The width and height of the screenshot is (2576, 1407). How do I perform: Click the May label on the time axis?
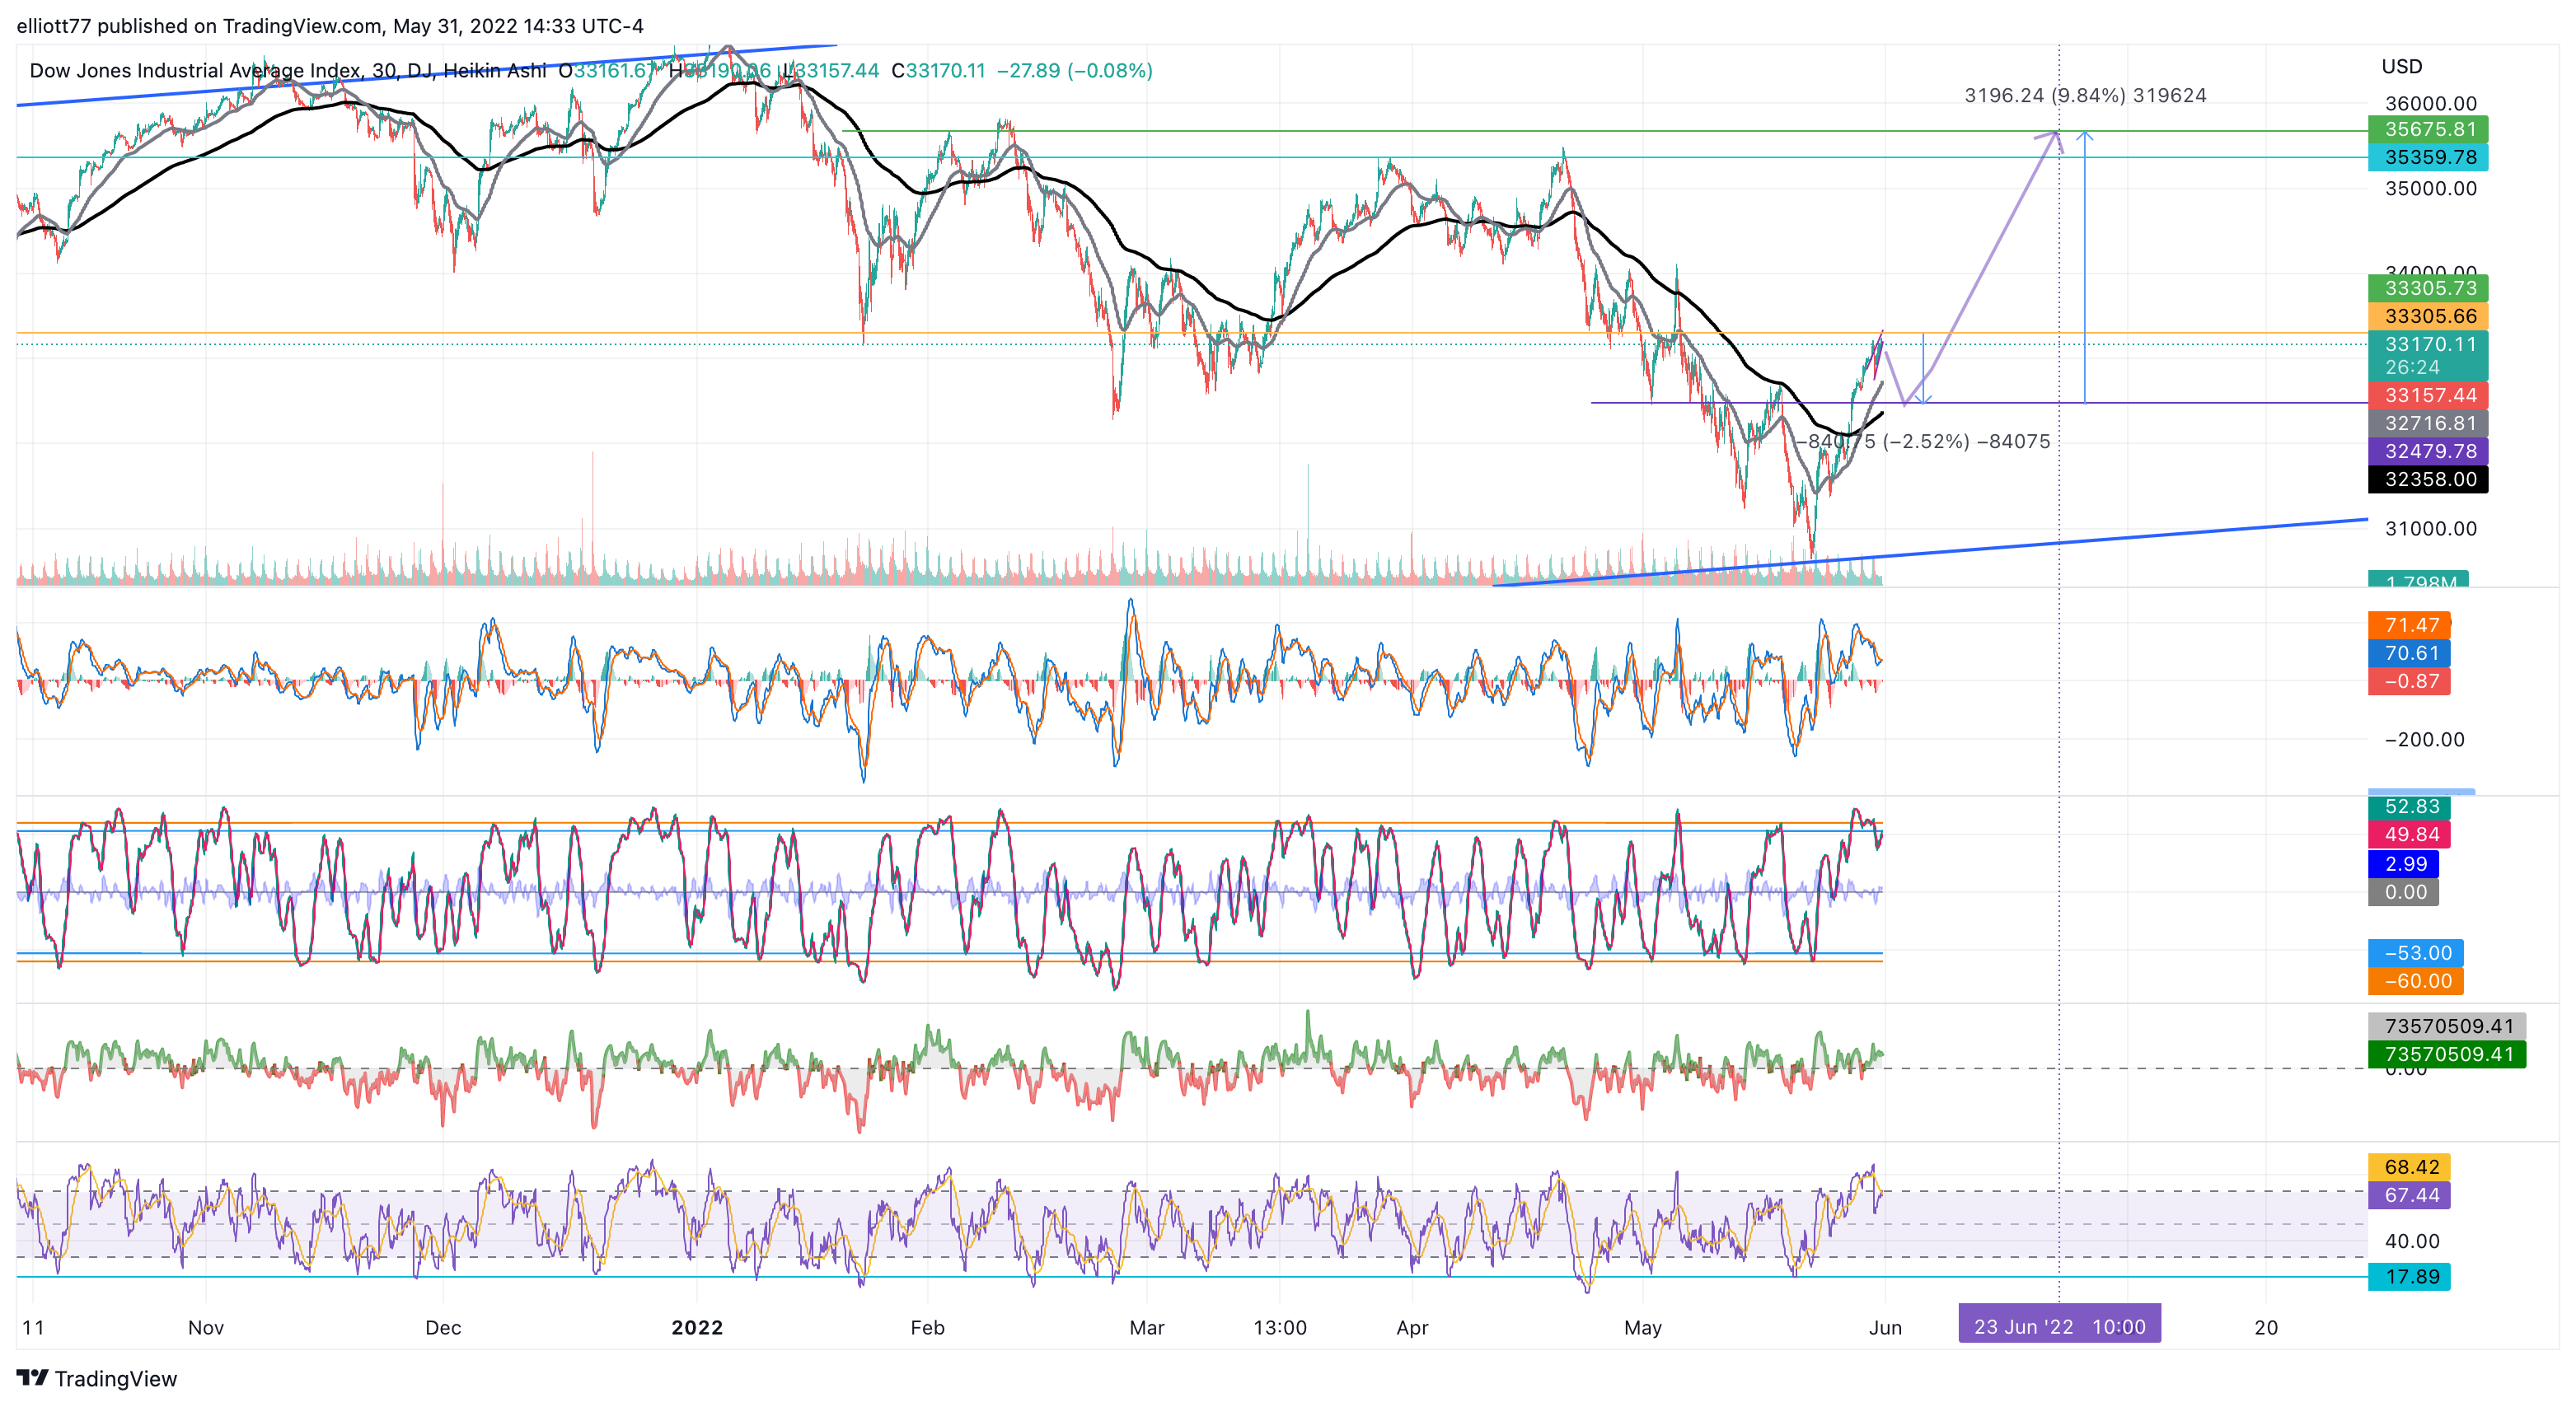(1643, 1328)
